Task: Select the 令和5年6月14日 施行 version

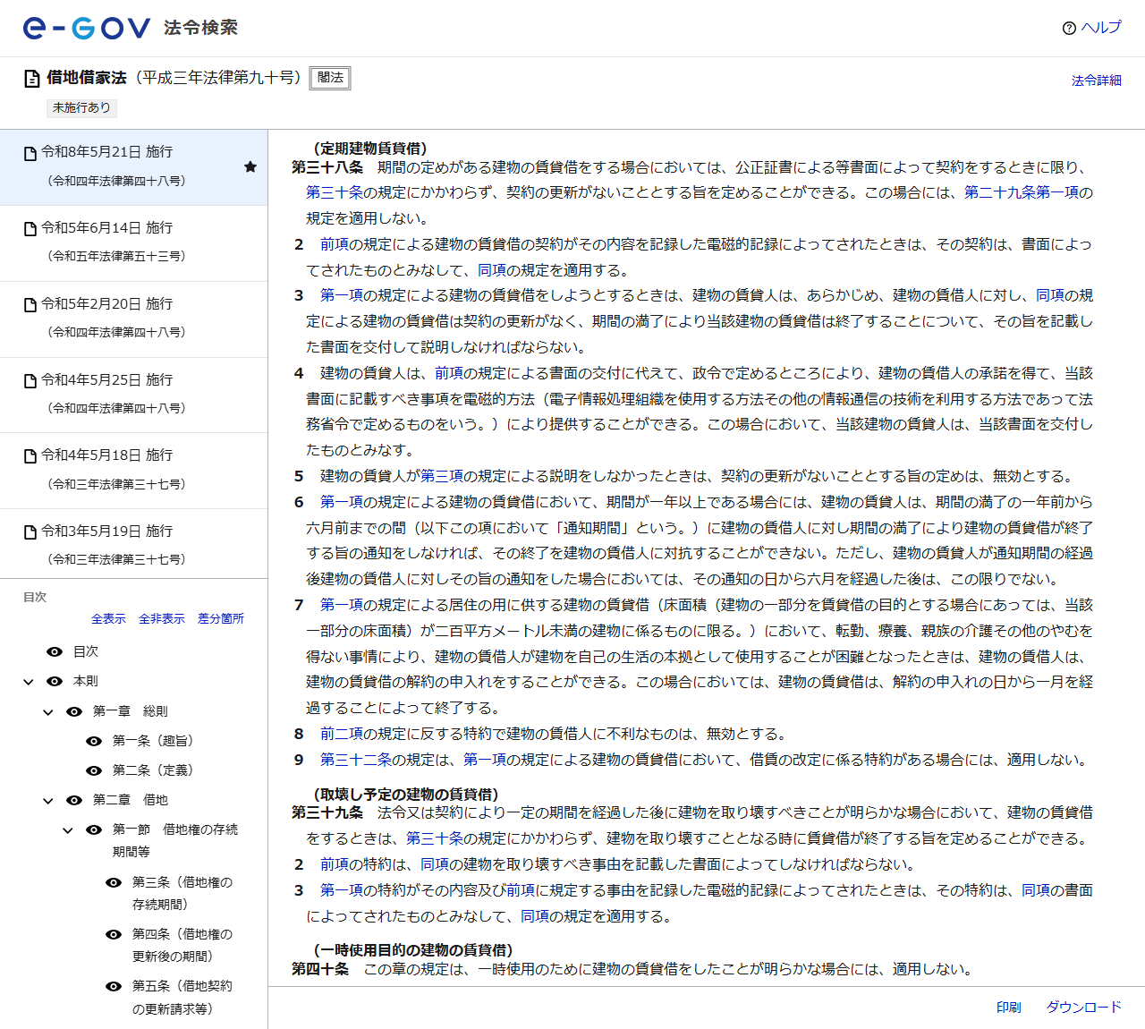Action: click(133, 243)
